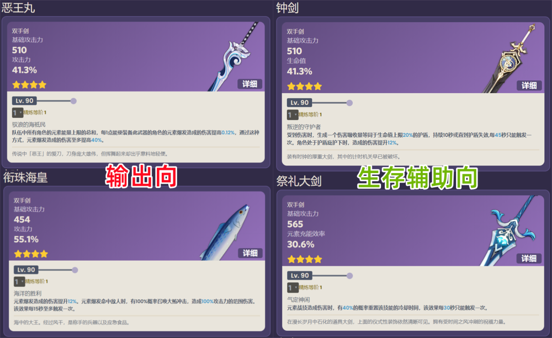The height and width of the screenshot is (338, 552).
Task: Open 详细 details for 衔珠海皇
Action: [250, 253]
